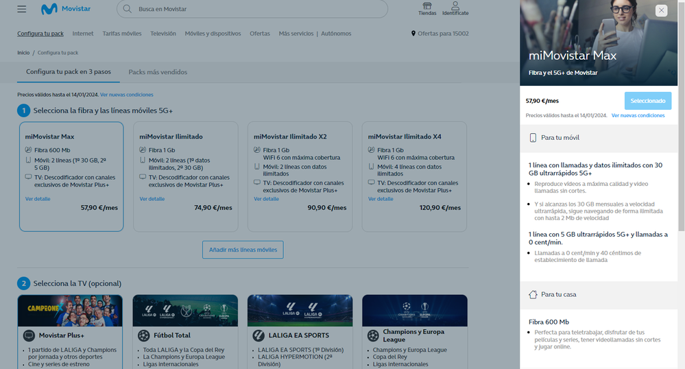
Task: Click the Movistar Plus+ TV icon
Action: click(x=29, y=335)
